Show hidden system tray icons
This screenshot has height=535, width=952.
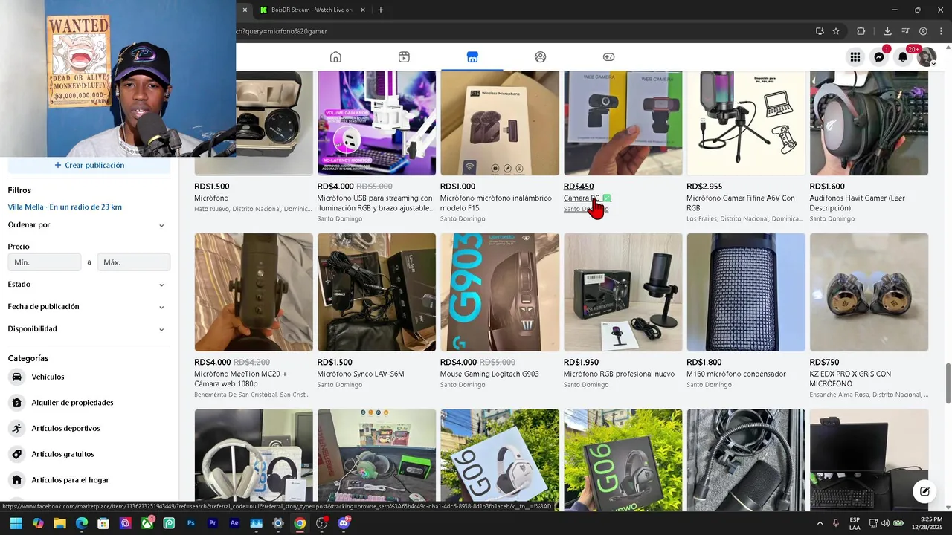click(820, 523)
